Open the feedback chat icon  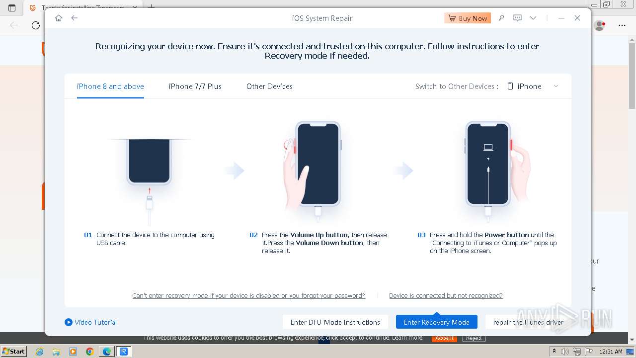pos(517,18)
